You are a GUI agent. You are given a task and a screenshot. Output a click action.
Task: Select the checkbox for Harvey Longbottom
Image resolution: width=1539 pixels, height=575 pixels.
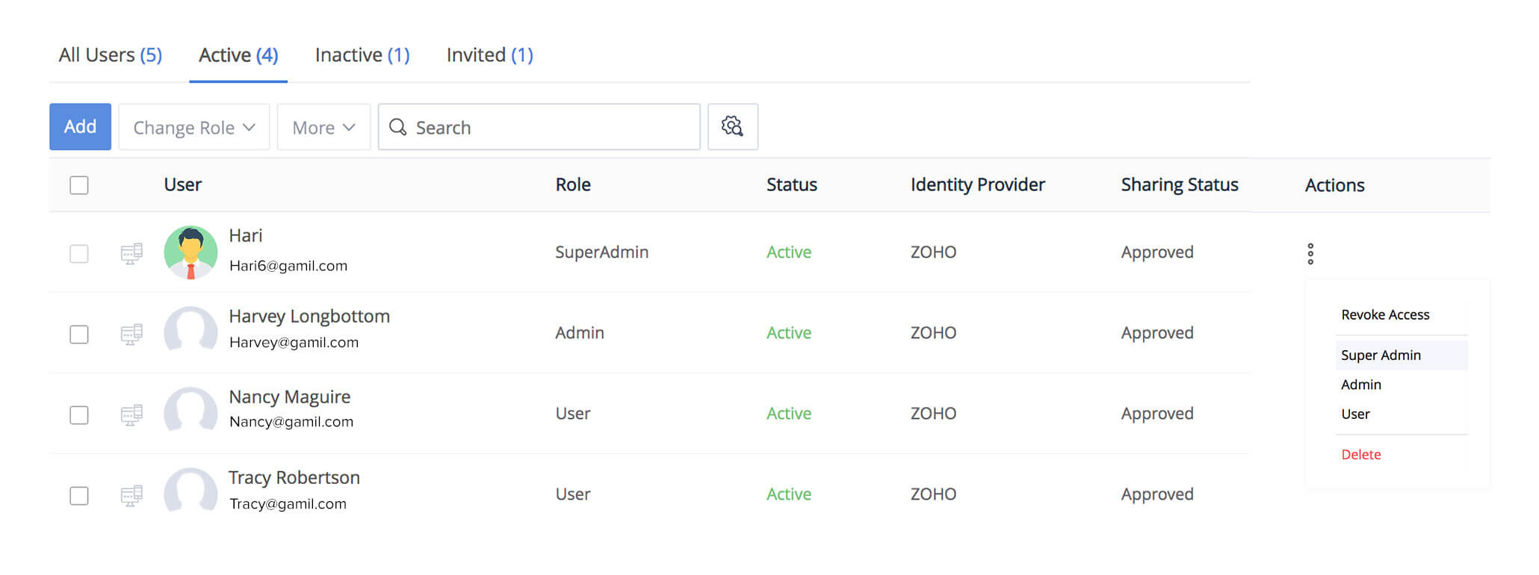(x=79, y=335)
